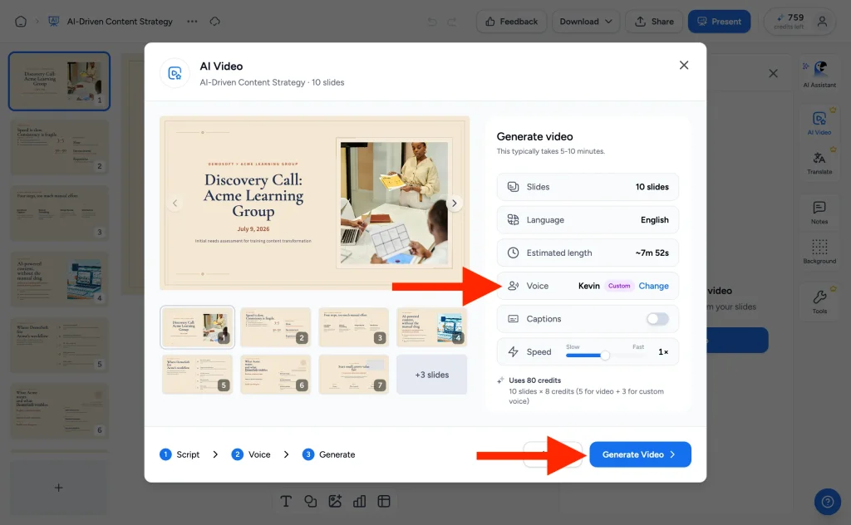The width and height of the screenshot is (851, 525).
Task: Click the cloud sync status icon
Action: click(215, 22)
